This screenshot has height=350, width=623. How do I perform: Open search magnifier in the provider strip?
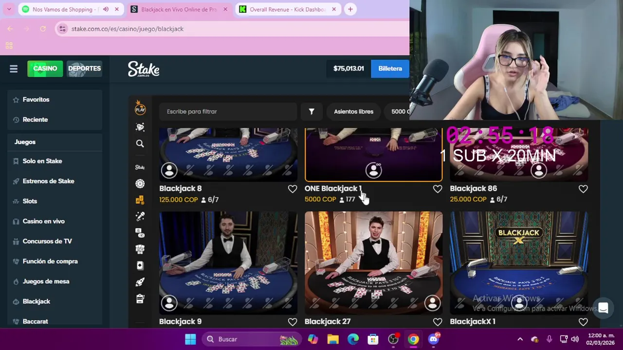[140, 143]
